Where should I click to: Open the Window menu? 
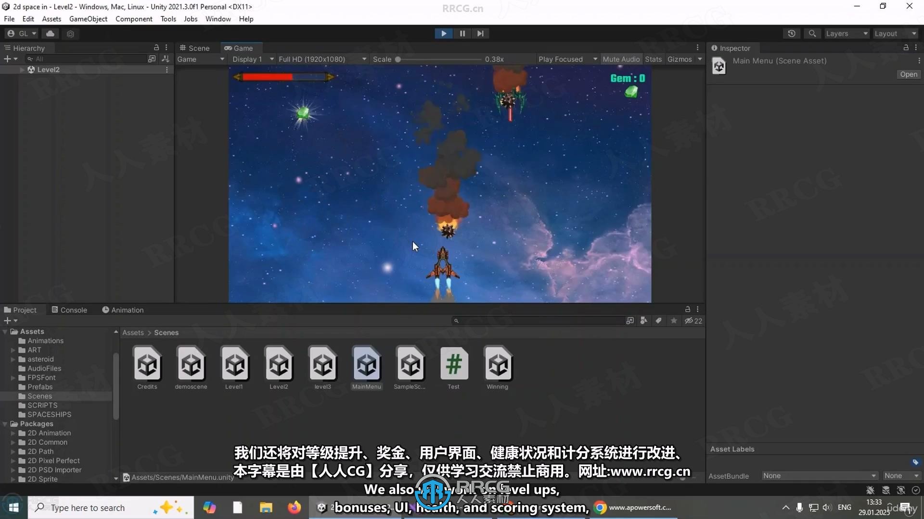pos(218,19)
